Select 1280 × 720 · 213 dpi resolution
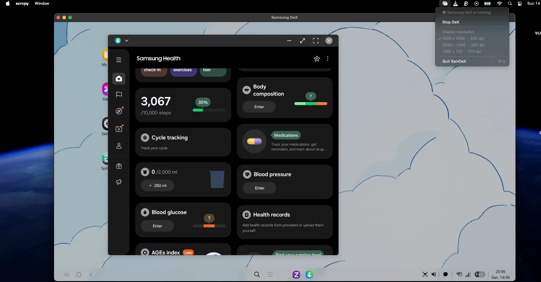This screenshot has width=541, height=282. 472,51
